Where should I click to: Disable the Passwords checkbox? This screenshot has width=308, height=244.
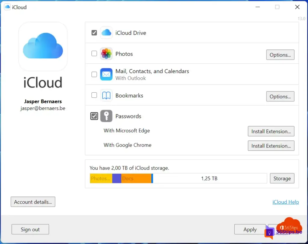(x=94, y=116)
